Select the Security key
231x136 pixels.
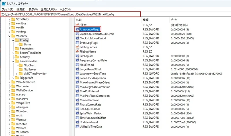pos(25,57)
